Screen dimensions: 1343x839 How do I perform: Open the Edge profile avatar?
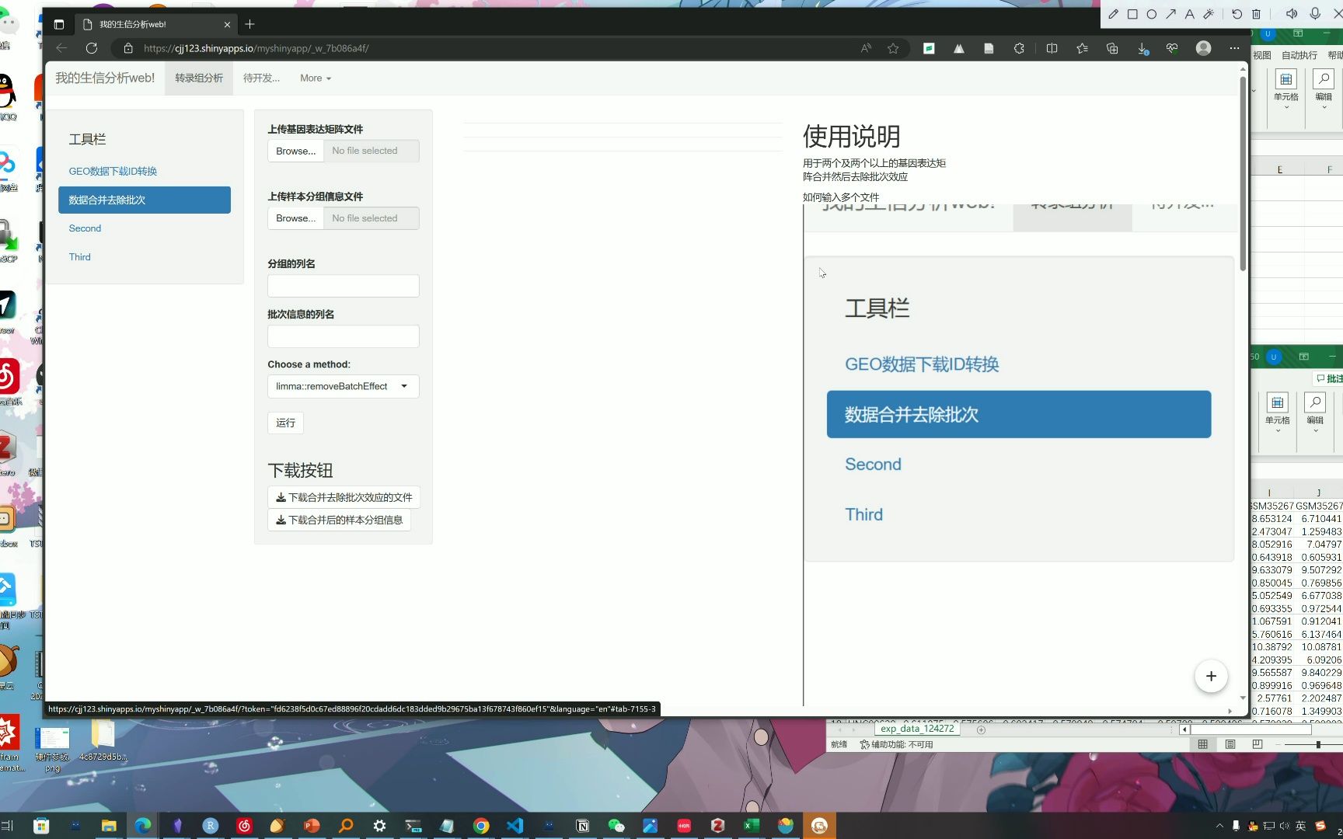click(x=1203, y=48)
